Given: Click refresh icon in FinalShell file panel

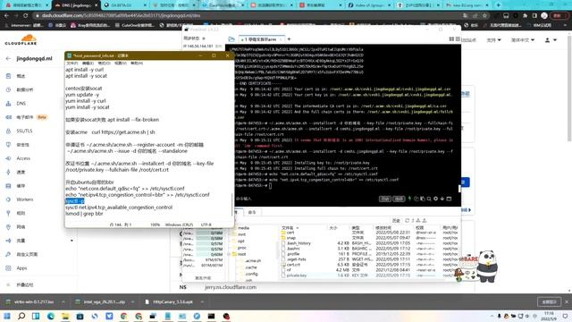Looking at the screenshot, I should [408, 221].
